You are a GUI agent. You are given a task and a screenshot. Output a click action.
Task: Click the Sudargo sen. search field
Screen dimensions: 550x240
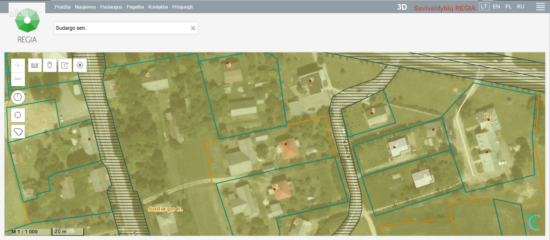122,28
